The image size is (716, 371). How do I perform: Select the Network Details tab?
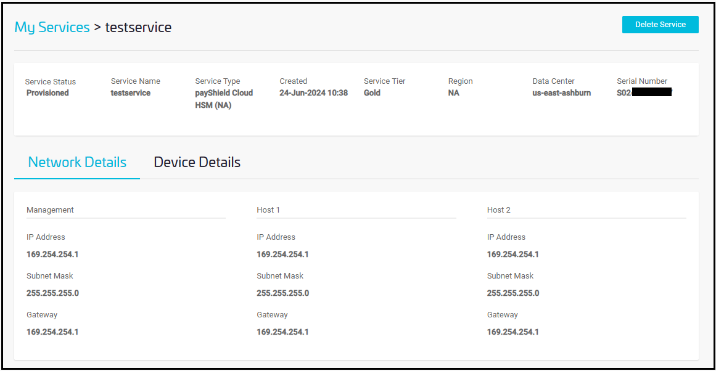[x=77, y=162]
